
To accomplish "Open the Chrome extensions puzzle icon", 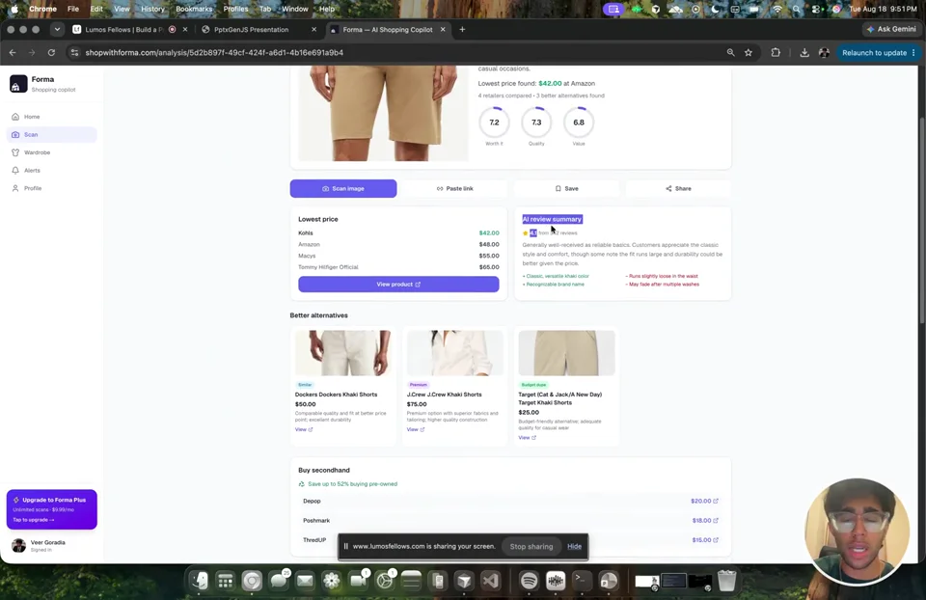I will (776, 52).
